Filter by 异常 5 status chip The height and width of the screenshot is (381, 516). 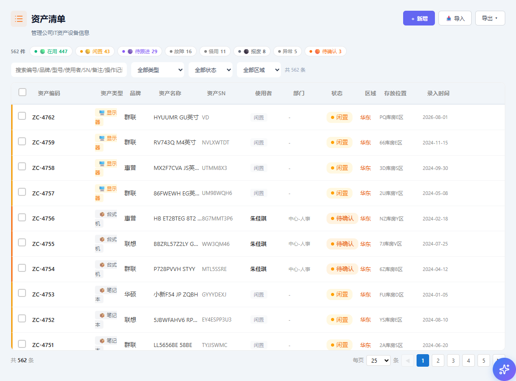(x=287, y=51)
